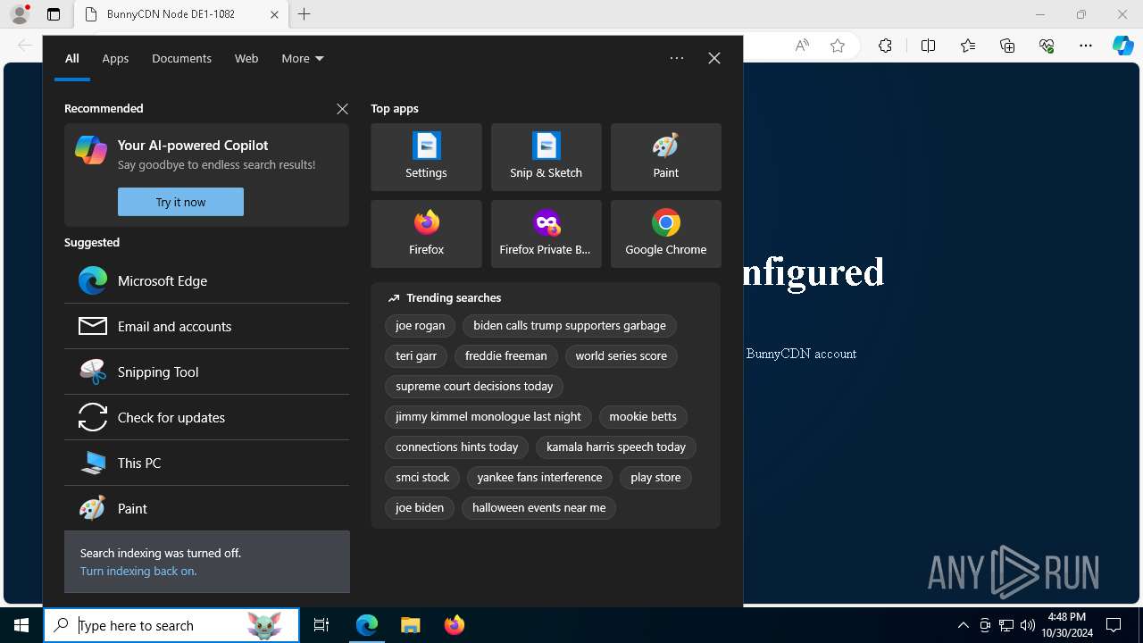The height and width of the screenshot is (643, 1143).
Task: Close the search panel
Action: pos(714,58)
